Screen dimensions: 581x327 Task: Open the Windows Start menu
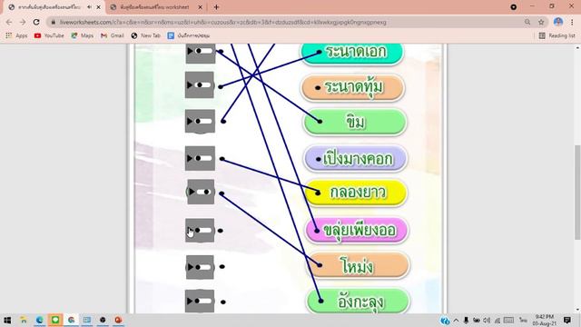7,320
